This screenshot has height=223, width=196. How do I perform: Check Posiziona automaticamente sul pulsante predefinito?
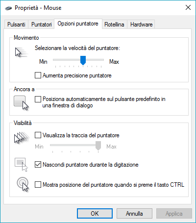(x=38, y=99)
